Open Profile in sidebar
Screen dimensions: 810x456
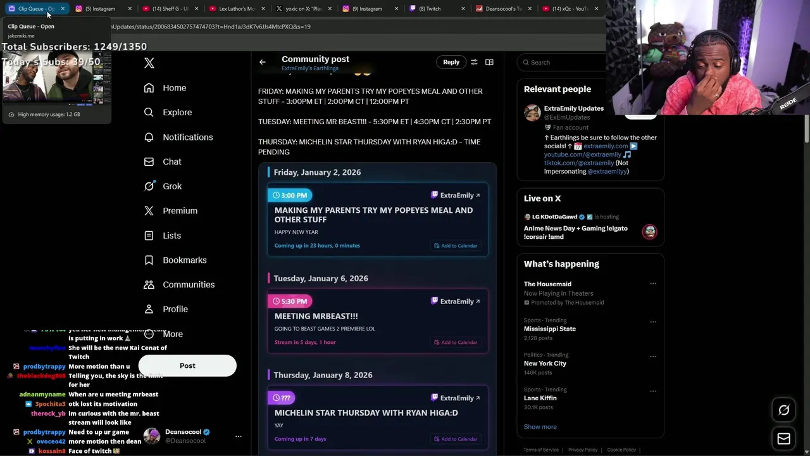pyautogui.click(x=166, y=309)
